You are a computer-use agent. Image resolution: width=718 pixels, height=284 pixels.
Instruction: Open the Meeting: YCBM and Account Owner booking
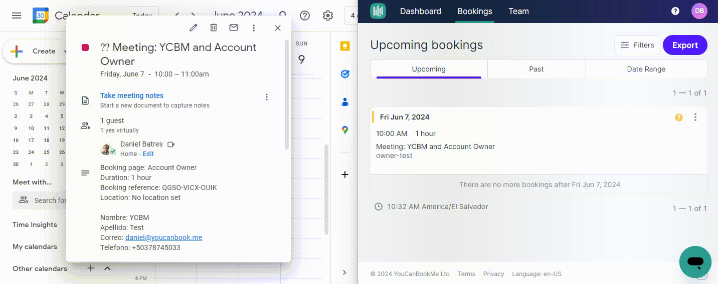[x=435, y=146]
